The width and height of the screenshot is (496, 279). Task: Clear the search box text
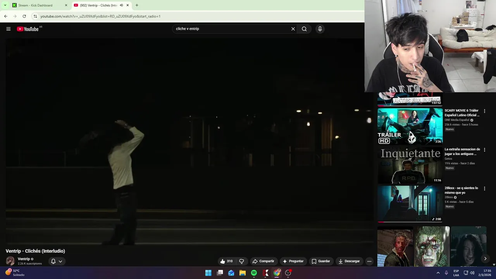click(x=293, y=29)
